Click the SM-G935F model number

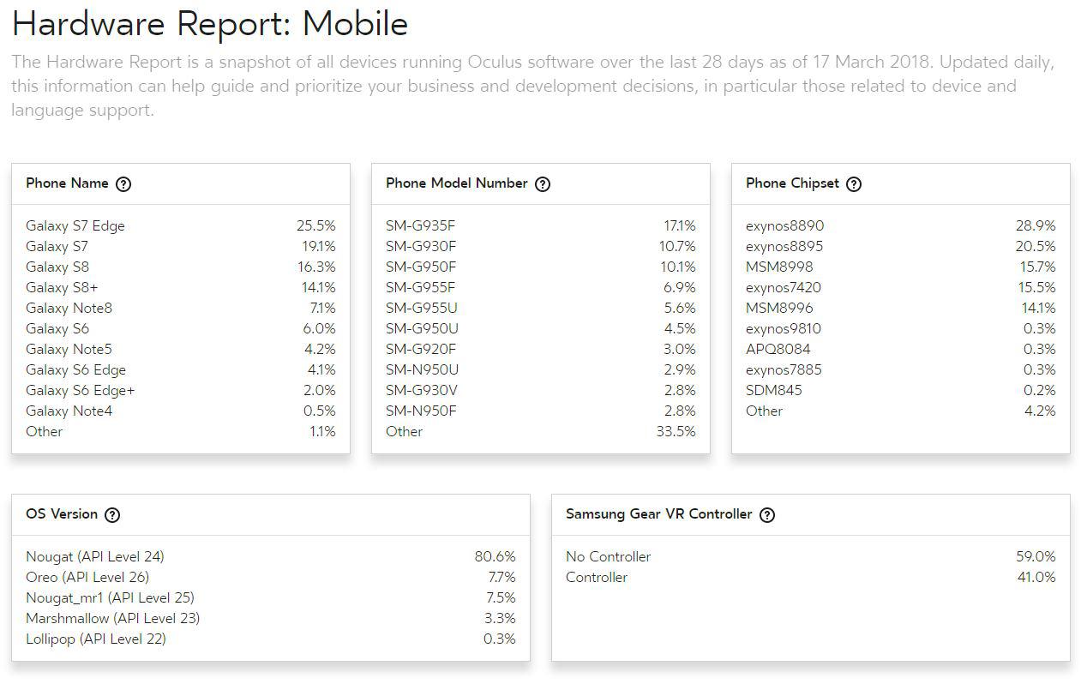[x=421, y=226]
